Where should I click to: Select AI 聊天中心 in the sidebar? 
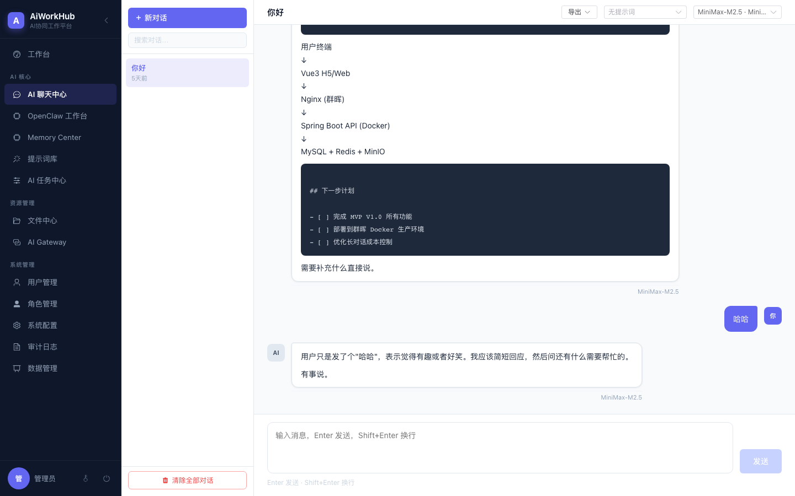coord(61,94)
